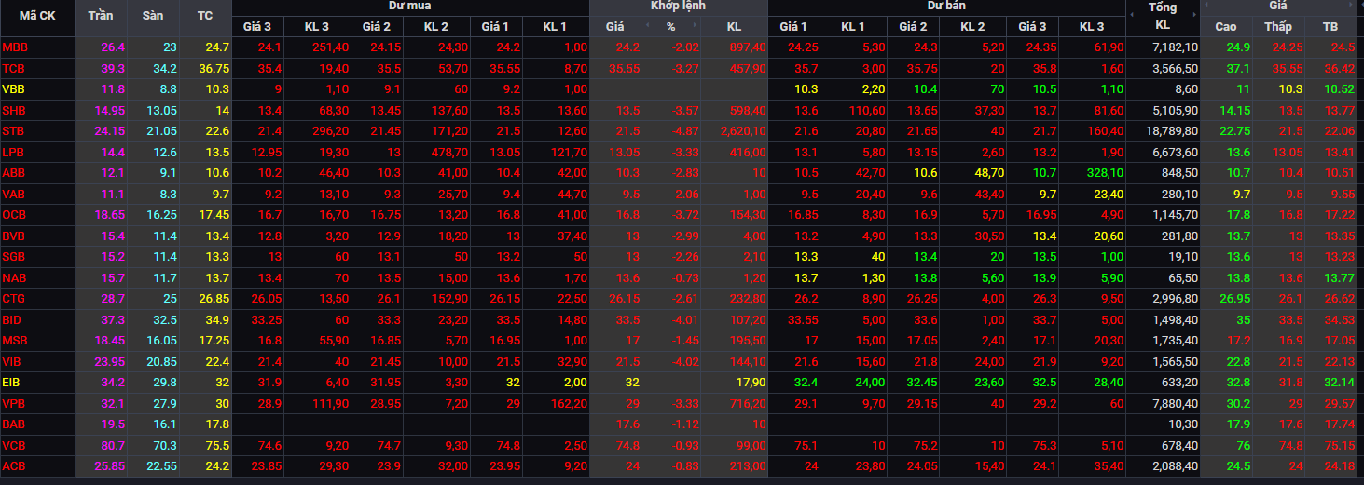1364x485 pixels.
Task: Click MBB buy volume 251,40
Action: (330, 47)
